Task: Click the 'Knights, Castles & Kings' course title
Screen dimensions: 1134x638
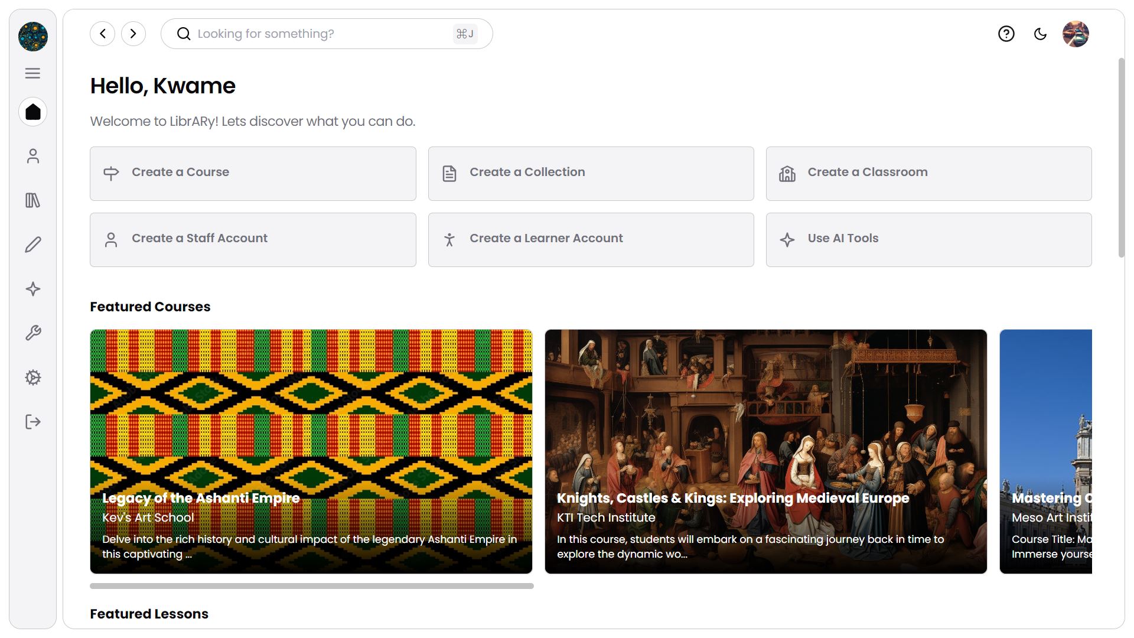Action: tap(733, 498)
